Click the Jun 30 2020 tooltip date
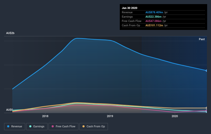 (130, 8)
